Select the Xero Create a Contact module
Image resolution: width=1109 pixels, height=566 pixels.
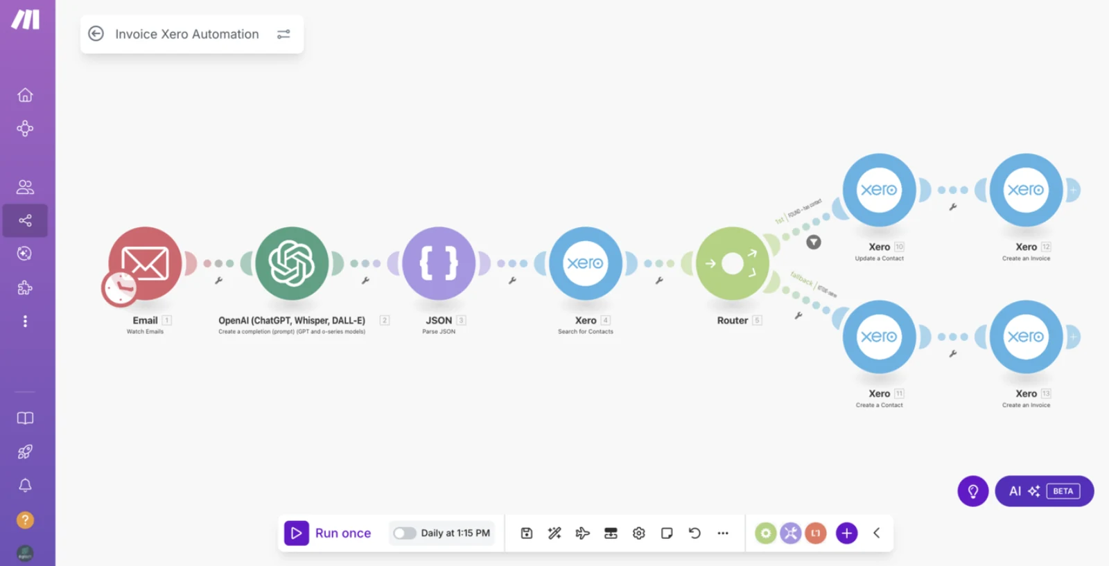click(x=879, y=337)
